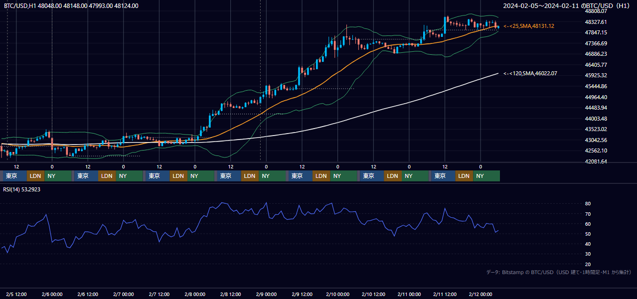Screen dimensions: 637x299
Task: Select the 120 SMA label 46022.07
Action: pyautogui.click(x=530, y=73)
